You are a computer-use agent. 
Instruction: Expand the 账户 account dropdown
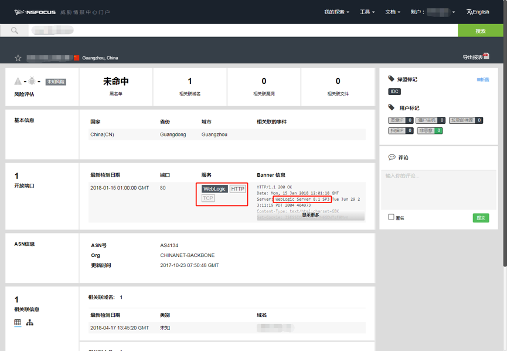[x=433, y=12]
